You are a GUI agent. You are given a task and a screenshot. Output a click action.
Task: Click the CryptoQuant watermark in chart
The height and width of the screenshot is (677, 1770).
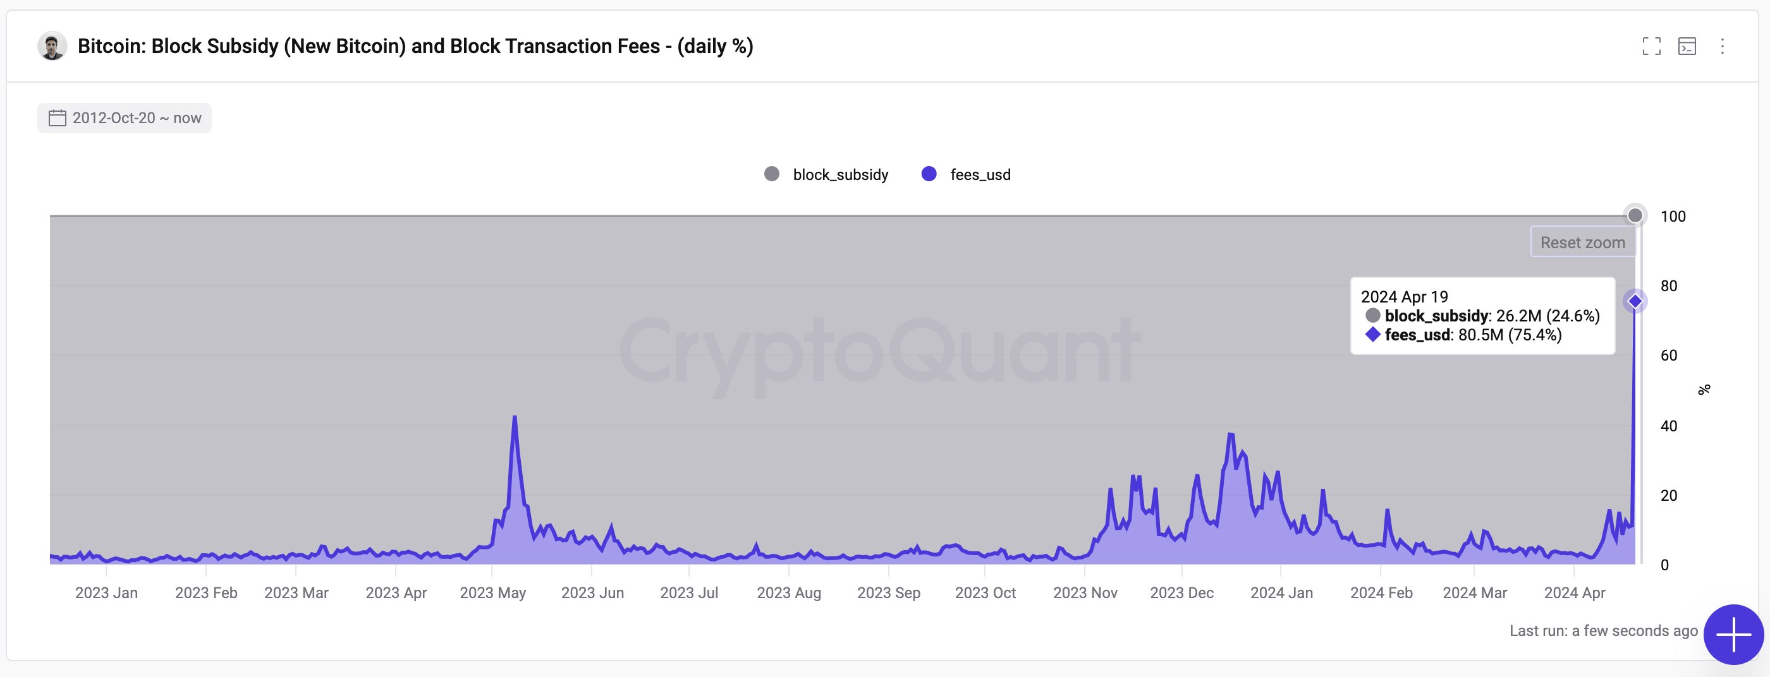tap(879, 352)
